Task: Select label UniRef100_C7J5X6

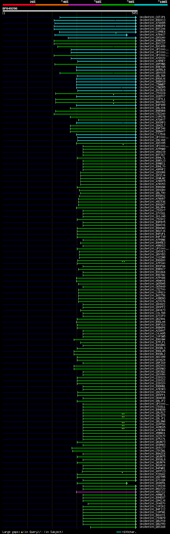Action: [x=152, y=134]
